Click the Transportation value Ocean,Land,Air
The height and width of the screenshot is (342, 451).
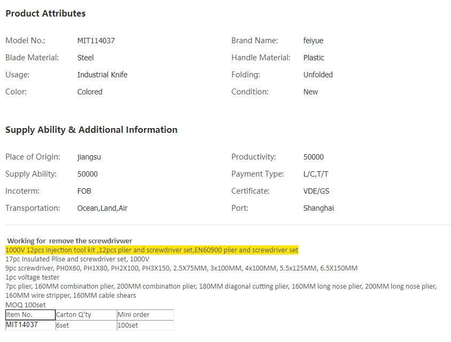(102, 208)
